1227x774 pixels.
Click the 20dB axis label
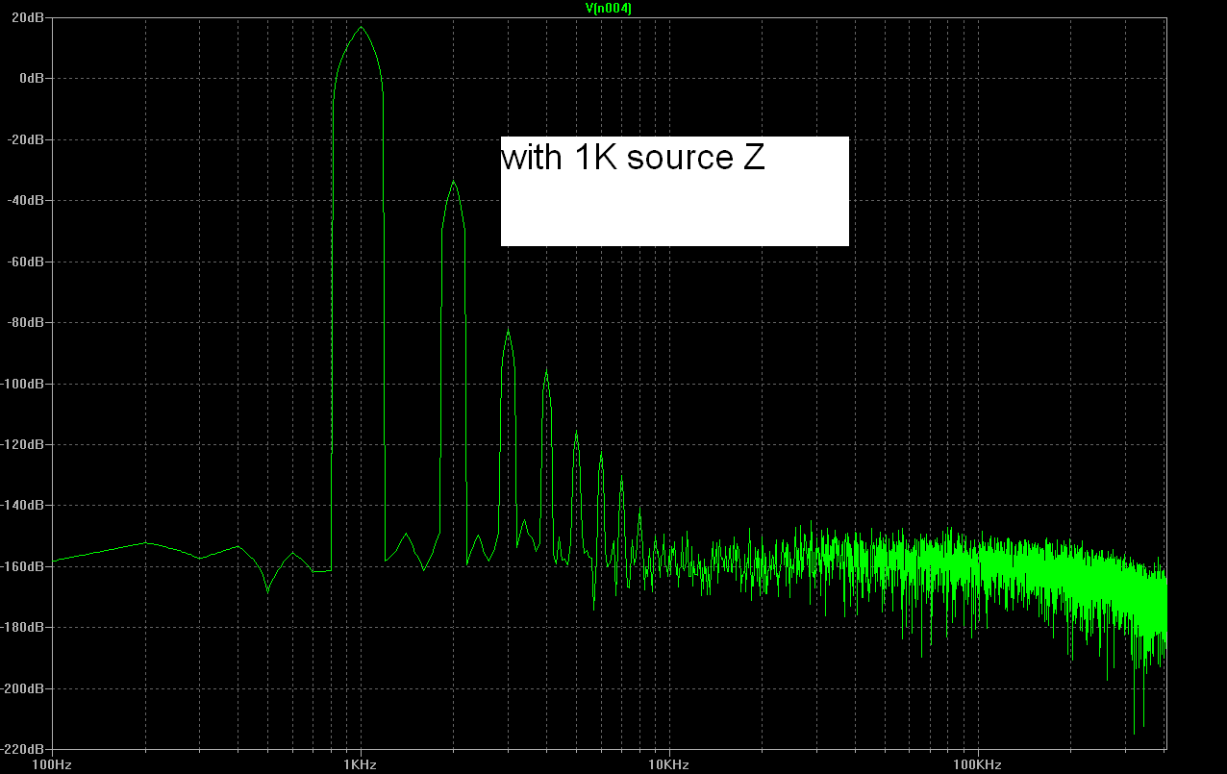[27, 18]
